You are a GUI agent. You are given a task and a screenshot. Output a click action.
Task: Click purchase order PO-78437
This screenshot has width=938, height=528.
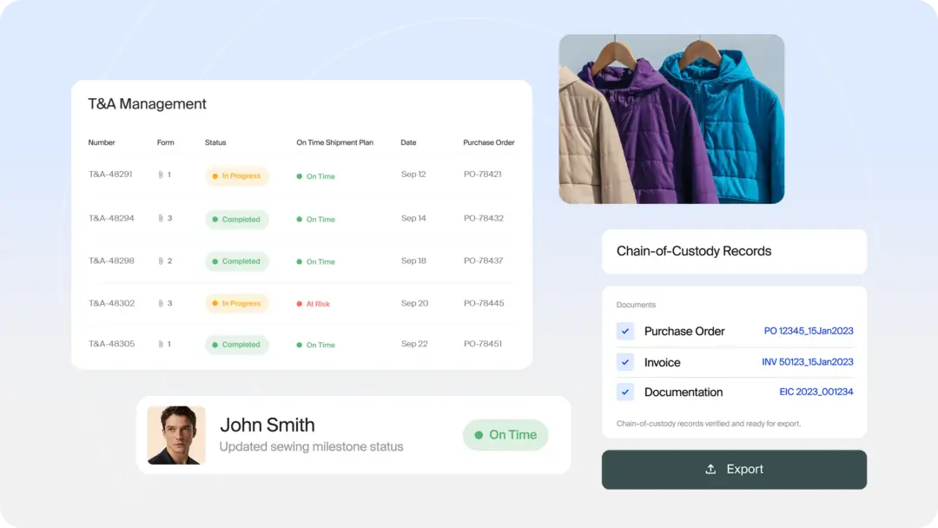(484, 261)
